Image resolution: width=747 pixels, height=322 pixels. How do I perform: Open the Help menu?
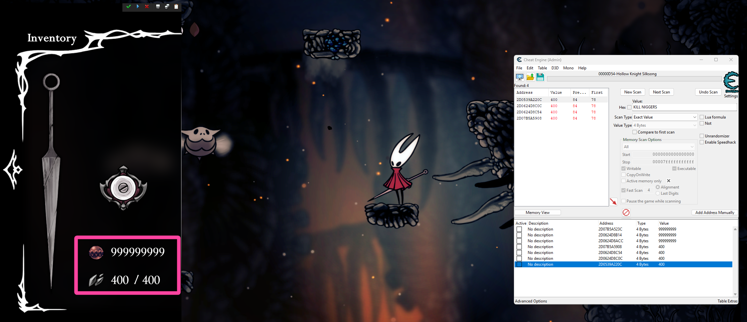pyautogui.click(x=583, y=68)
